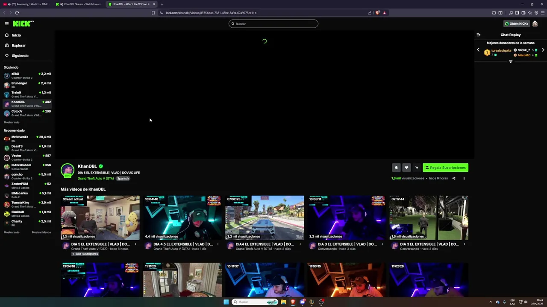
Task: Switch to the Amenazzy Eléctrico browser tab
Action: pyautogui.click(x=27, y=4)
